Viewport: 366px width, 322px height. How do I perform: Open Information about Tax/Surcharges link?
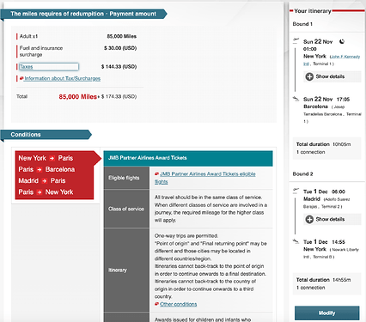point(63,78)
